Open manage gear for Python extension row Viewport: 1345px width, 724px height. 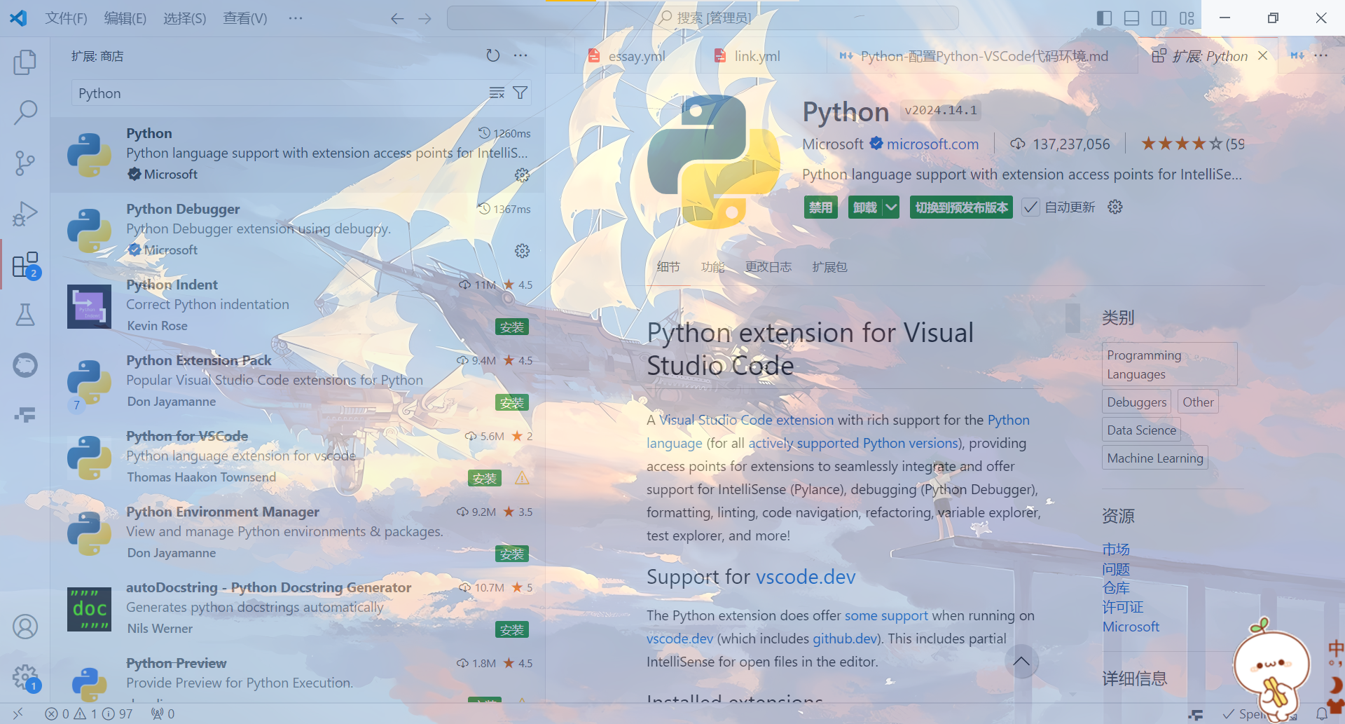522,175
